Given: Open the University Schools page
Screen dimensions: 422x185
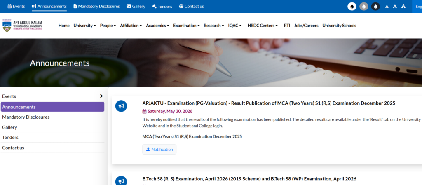Looking at the screenshot, I should coord(339,26).
